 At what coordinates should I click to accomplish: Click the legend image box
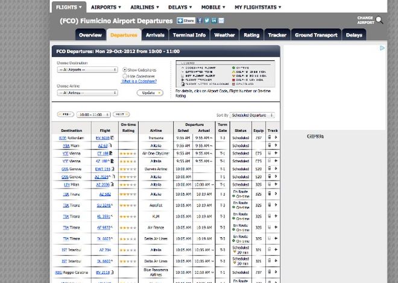tap(225, 73)
